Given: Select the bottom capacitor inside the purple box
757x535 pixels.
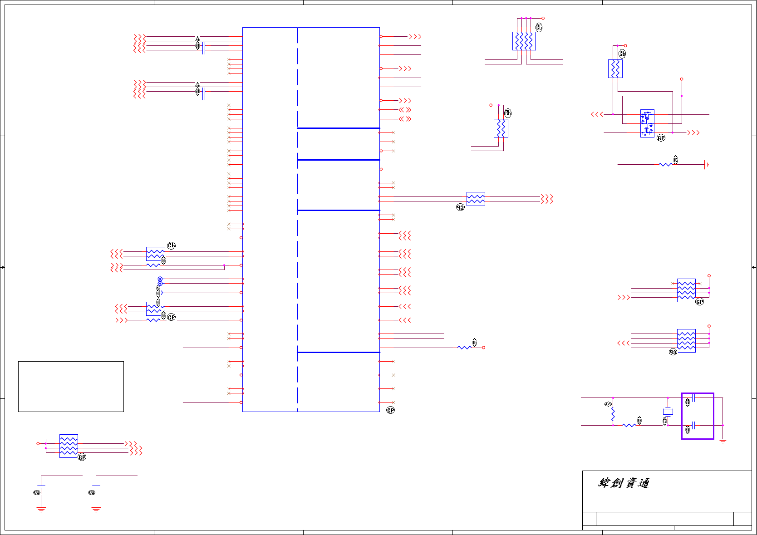Looking at the screenshot, I should (694, 426).
